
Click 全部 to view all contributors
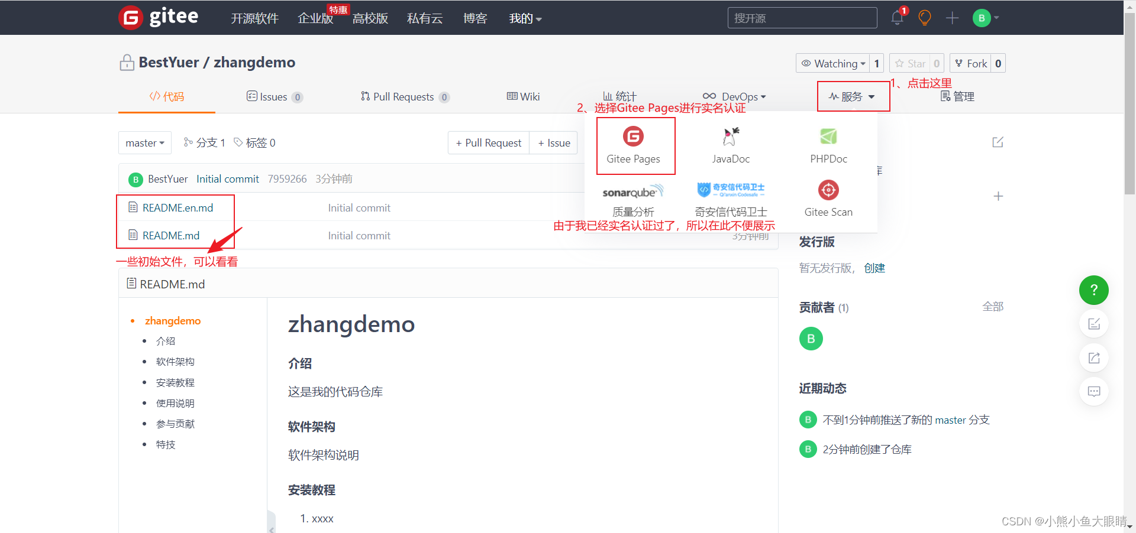click(x=993, y=307)
